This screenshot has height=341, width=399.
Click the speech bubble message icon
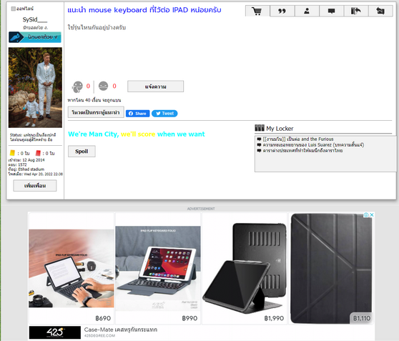click(331, 11)
